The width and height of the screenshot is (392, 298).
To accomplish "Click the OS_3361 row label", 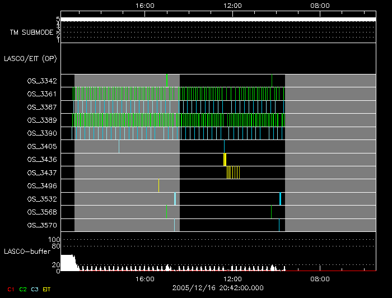I will pyautogui.click(x=42, y=94).
